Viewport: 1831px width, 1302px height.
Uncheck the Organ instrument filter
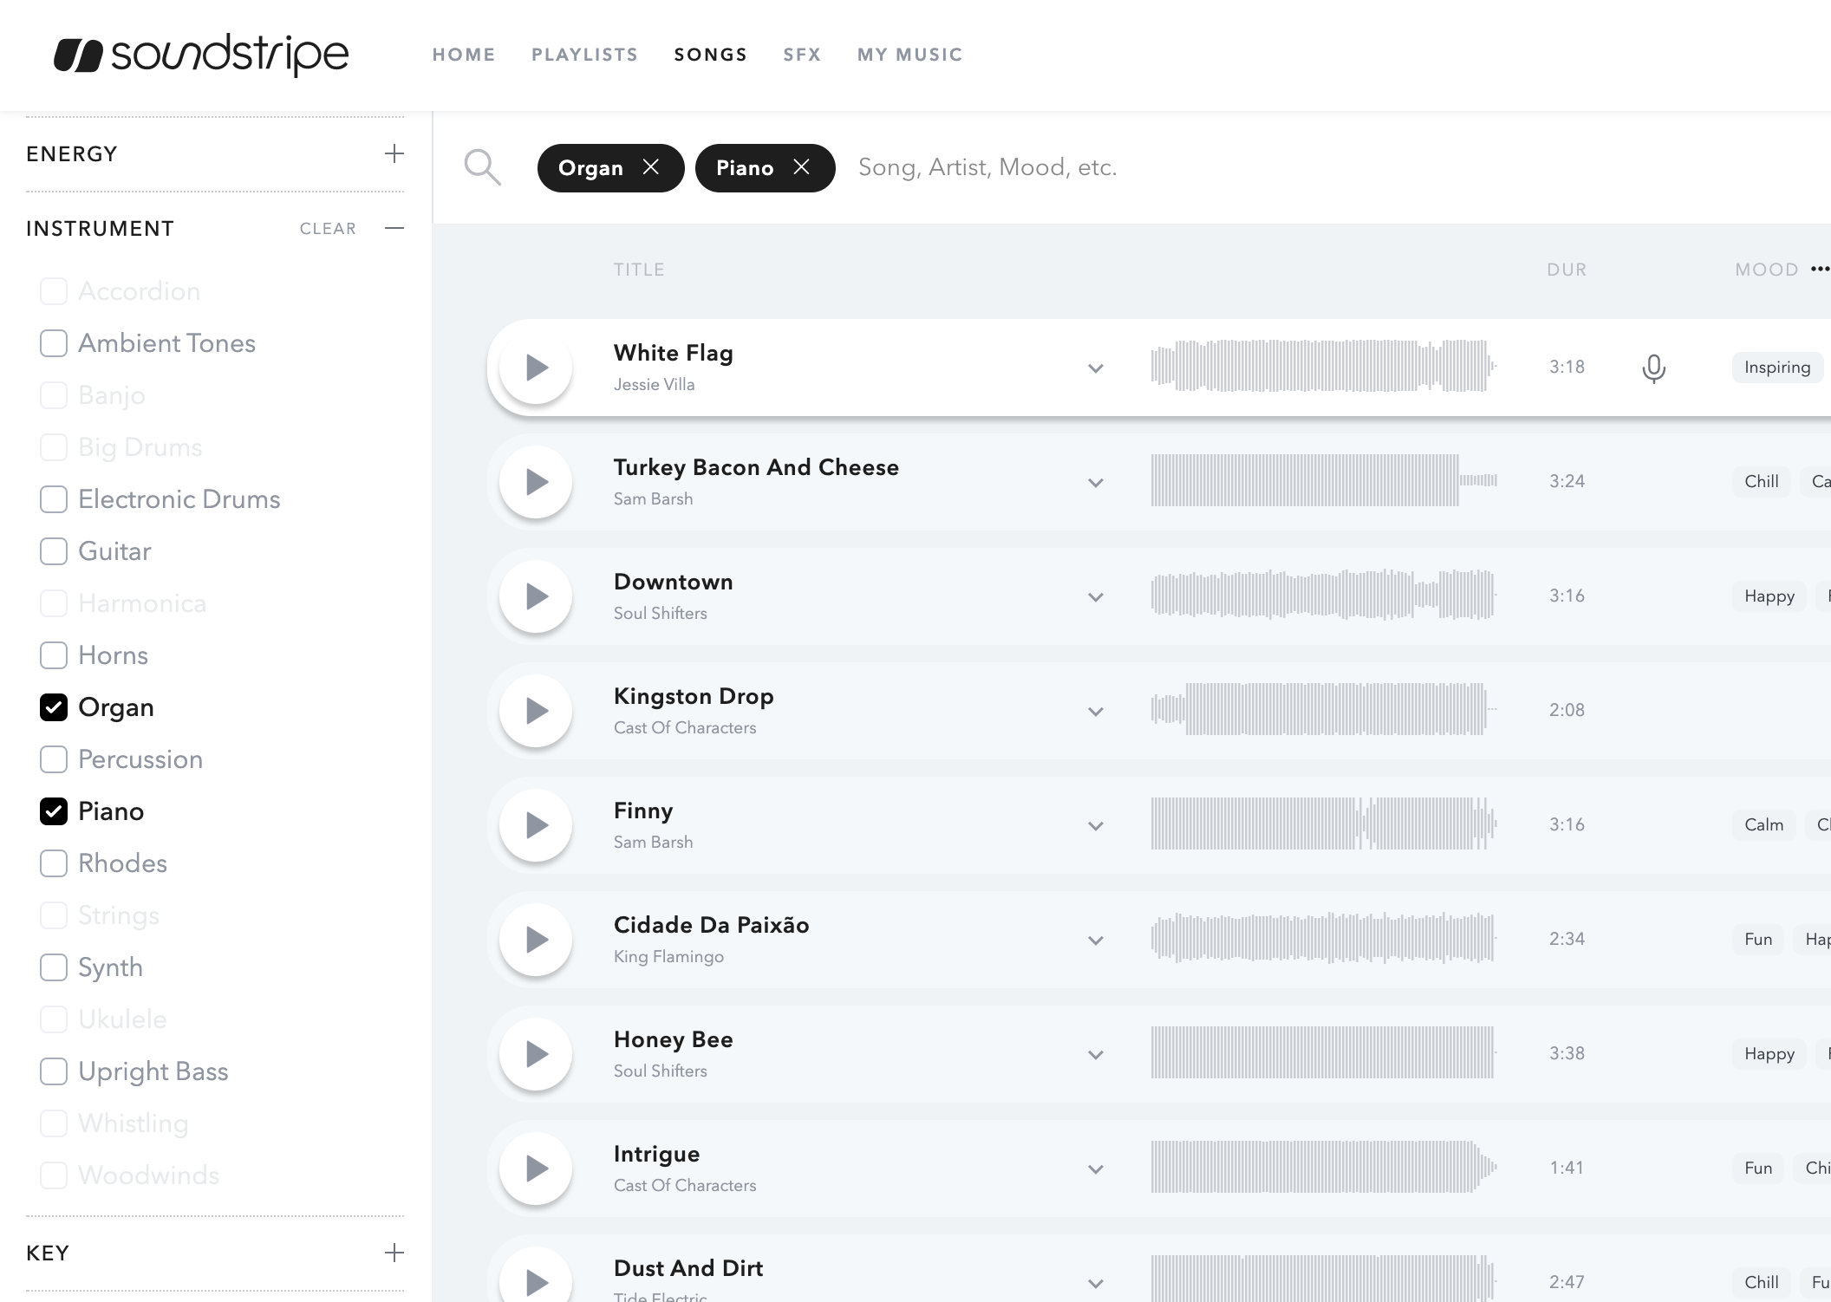pyautogui.click(x=54, y=707)
